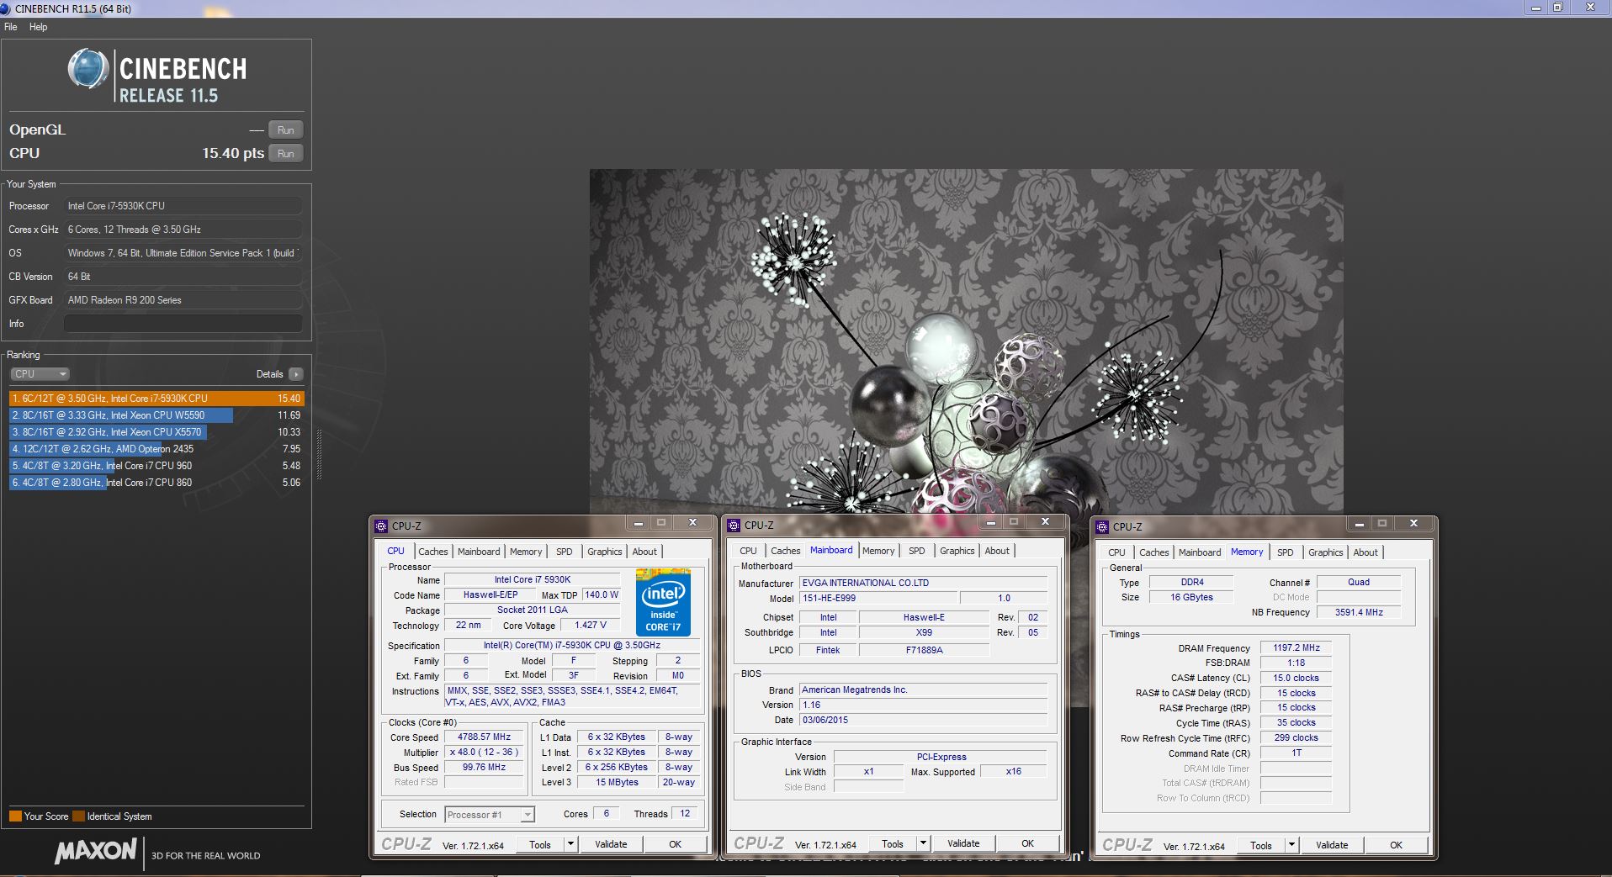Viewport: 1612px width, 877px height.
Task: Click OK in the Mainboard window
Action: (1027, 843)
